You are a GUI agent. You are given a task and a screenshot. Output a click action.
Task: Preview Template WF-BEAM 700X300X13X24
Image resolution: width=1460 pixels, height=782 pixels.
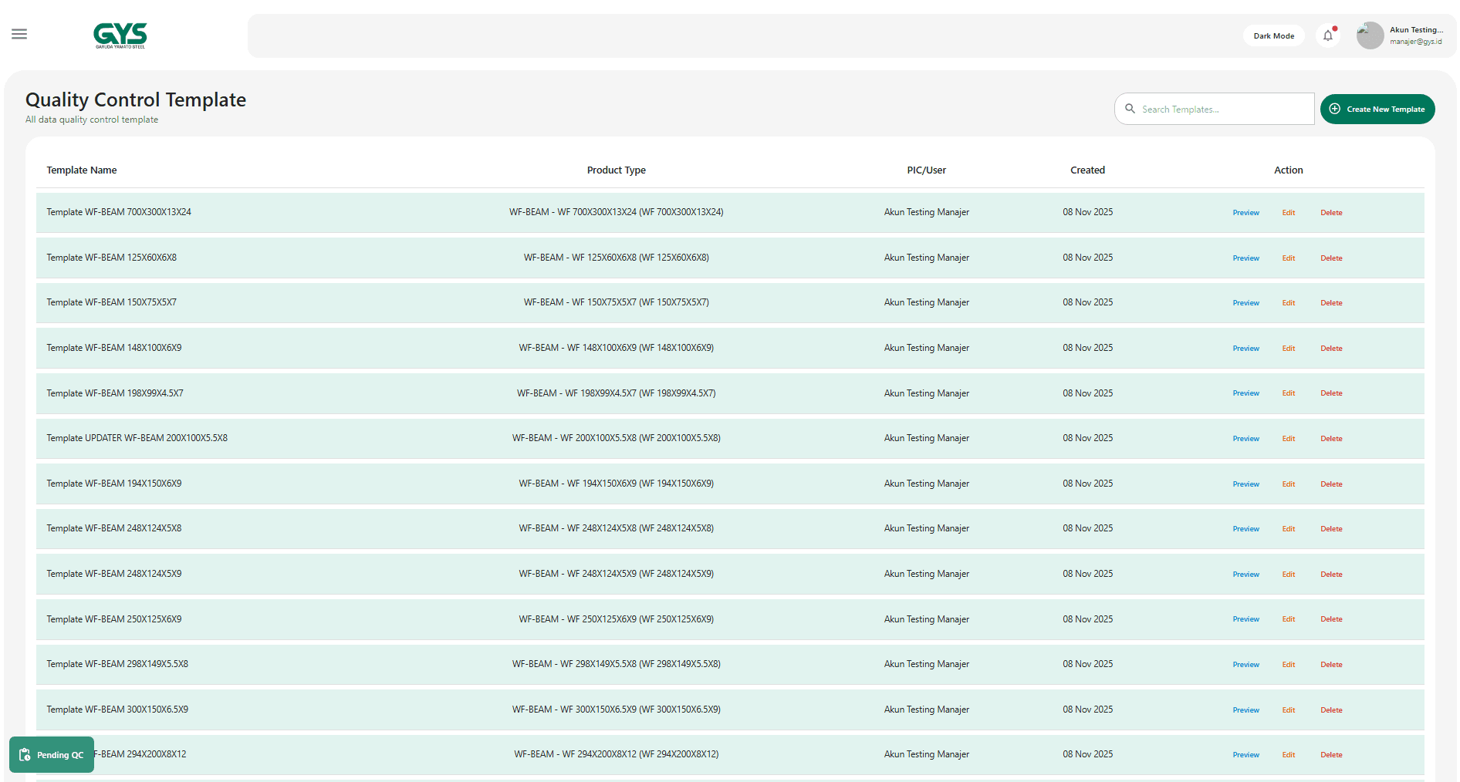(x=1245, y=213)
